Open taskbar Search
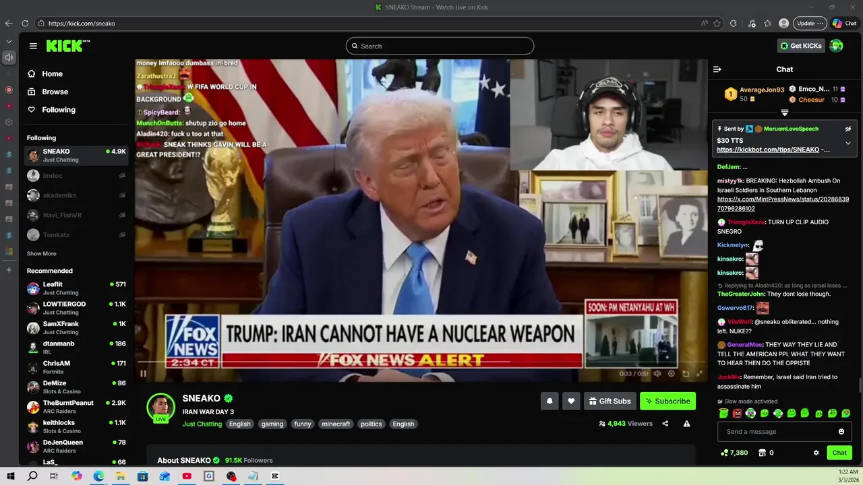The width and height of the screenshot is (863, 485). coord(32,476)
